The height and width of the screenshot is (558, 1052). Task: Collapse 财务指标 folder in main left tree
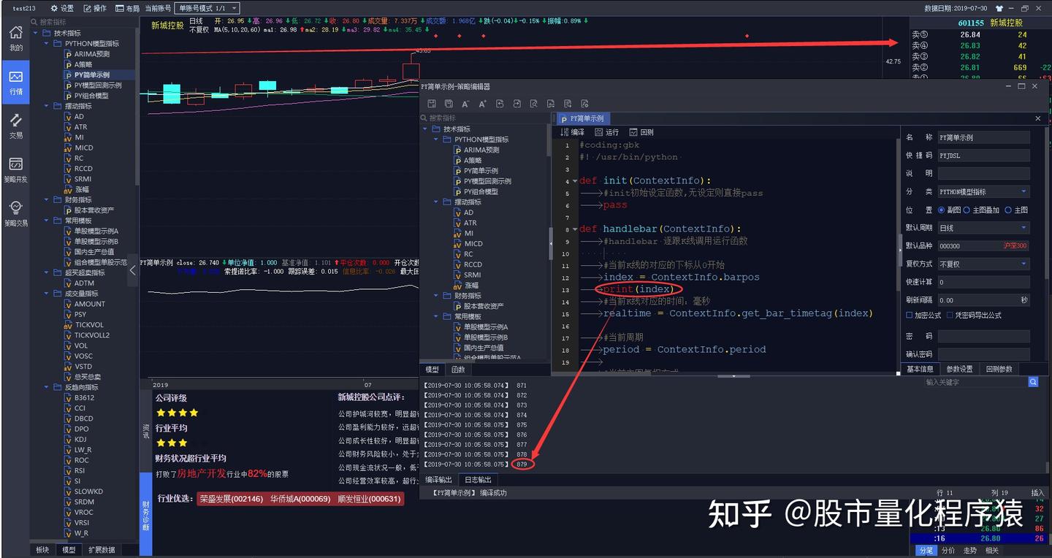pos(47,199)
